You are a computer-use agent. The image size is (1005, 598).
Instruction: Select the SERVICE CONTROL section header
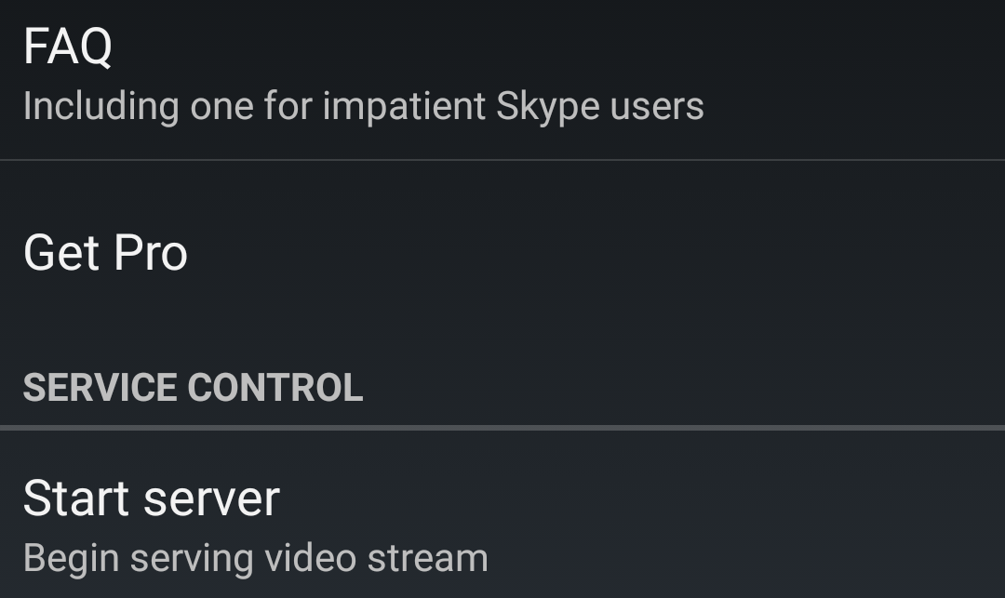[x=193, y=388]
